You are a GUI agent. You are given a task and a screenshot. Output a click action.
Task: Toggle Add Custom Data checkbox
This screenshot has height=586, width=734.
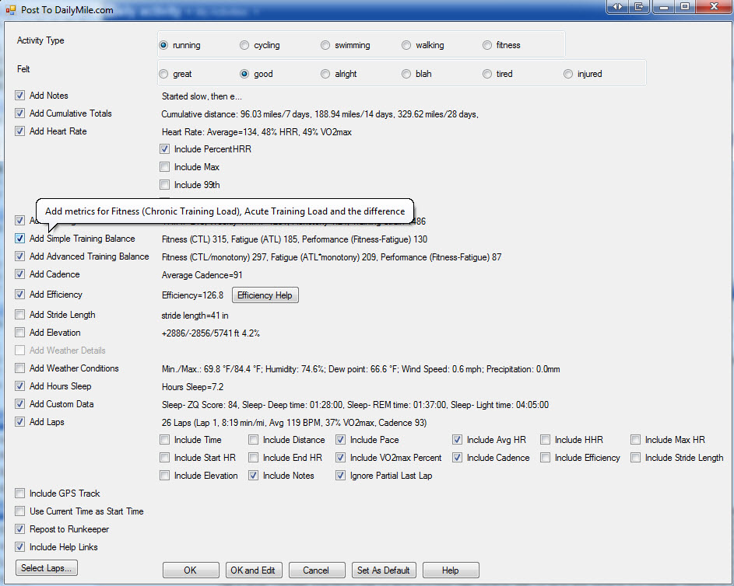pos(19,404)
